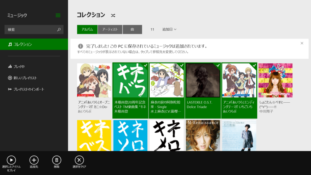Switch to the アーティスト tab
311x175 pixels.
point(110,30)
